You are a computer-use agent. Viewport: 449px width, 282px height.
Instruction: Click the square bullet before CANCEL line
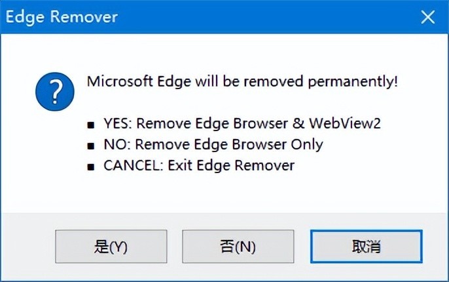91,167
